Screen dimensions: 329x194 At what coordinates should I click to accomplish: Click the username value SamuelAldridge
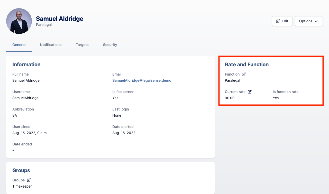[25, 98]
